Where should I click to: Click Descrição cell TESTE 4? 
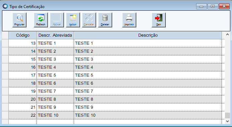[x=148, y=67]
